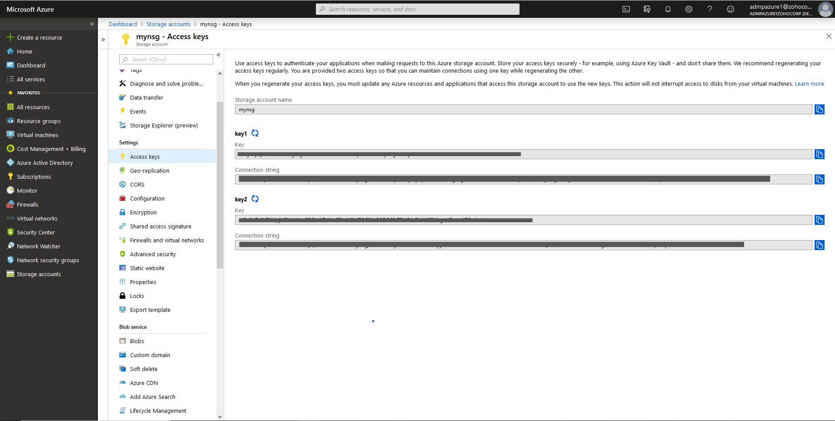835x421 pixels.
Task: Open the Directory and subscription filter icon
Action: coord(647,9)
